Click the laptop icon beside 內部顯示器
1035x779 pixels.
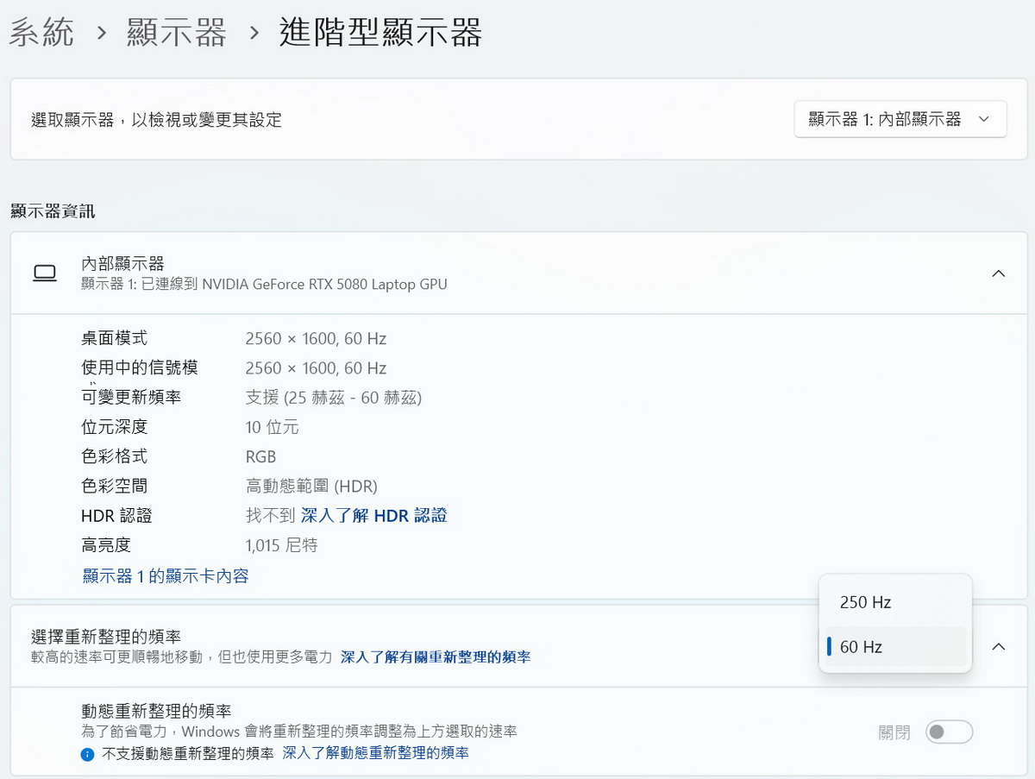(45, 273)
